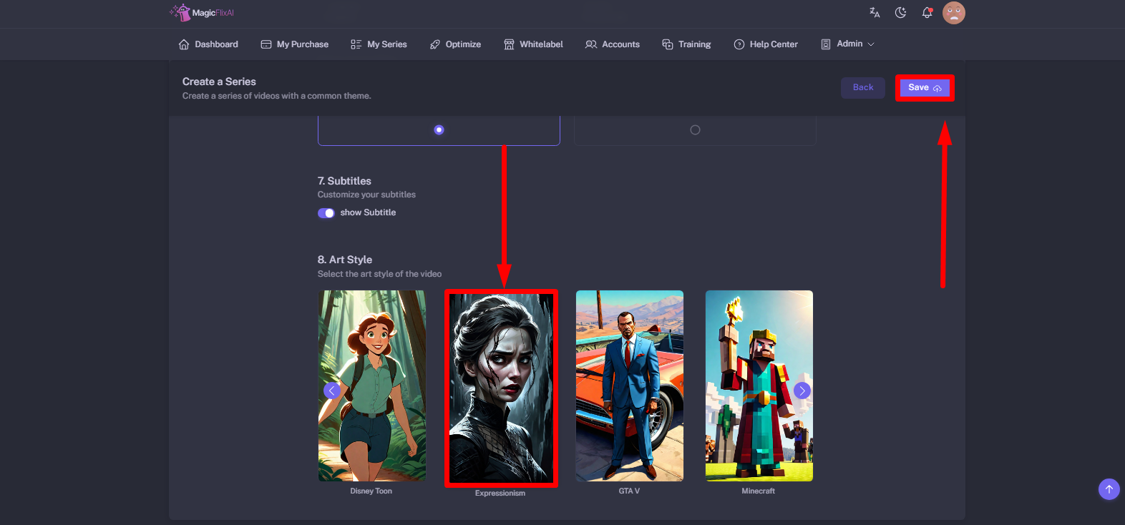
Task: Click the GTA V label
Action: pos(630,491)
